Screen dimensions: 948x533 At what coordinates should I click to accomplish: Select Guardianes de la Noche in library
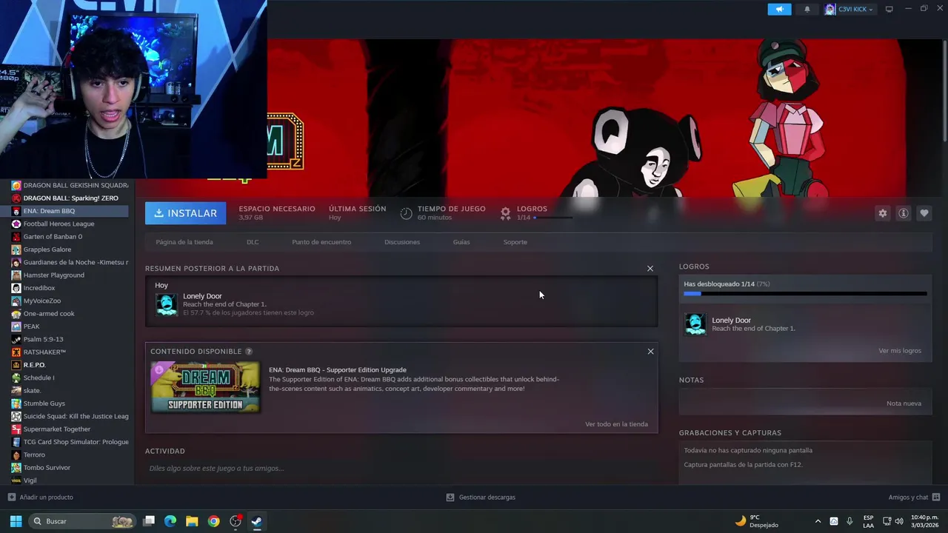pos(70,262)
